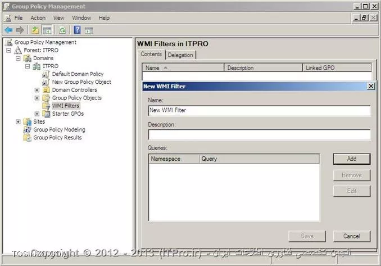Click the Refresh toolbar icon
The width and height of the screenshot is (381, 266).
62,30
